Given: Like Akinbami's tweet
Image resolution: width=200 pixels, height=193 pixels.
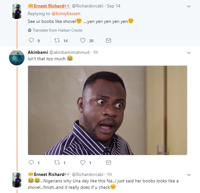Looking at the screenshot, I should click(83, 163).
